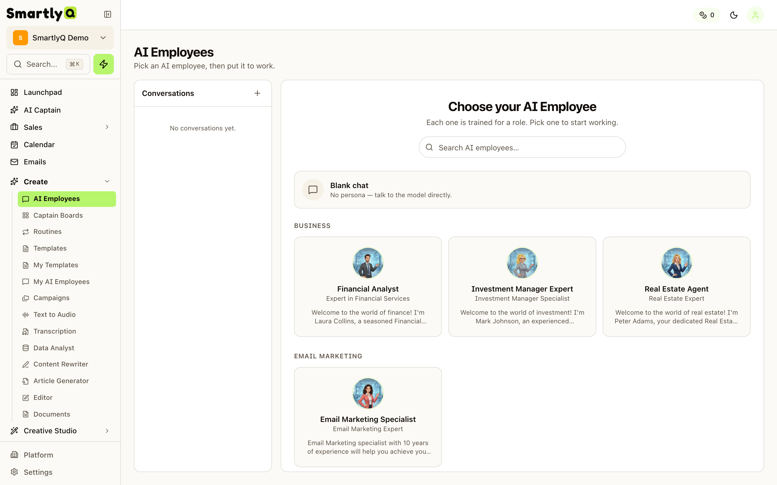The height and width of the screenshot is (485, 777).
Task: Toggle dark mode with the moon icon
Action: [734, 15]
